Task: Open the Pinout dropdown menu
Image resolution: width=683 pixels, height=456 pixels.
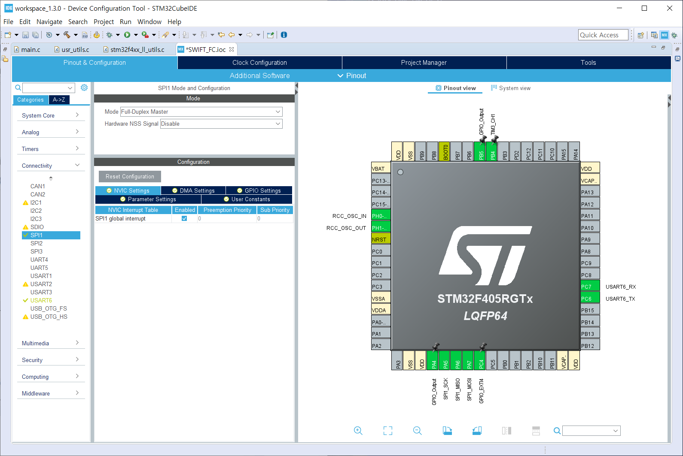Action: click(352, 75)
